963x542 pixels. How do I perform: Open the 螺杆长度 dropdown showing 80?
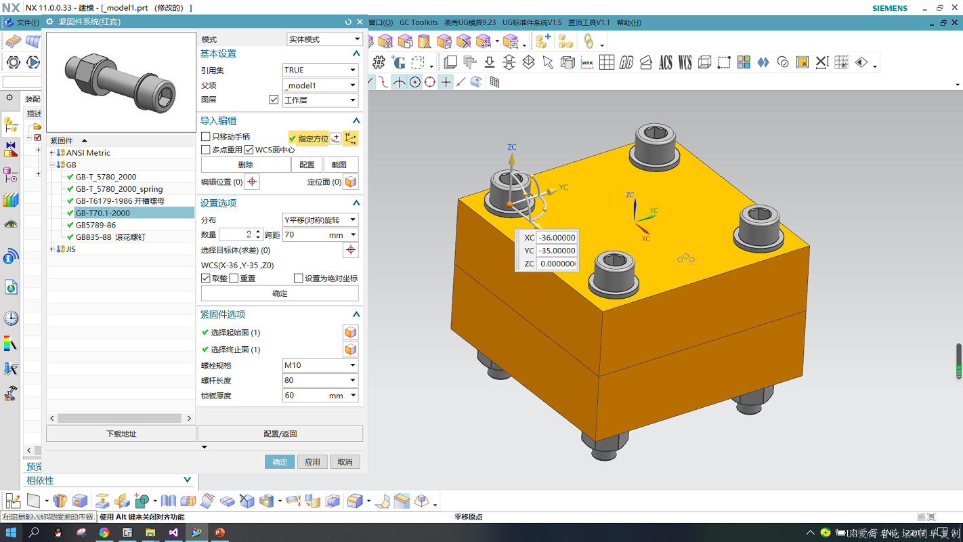tap(320, 380)
